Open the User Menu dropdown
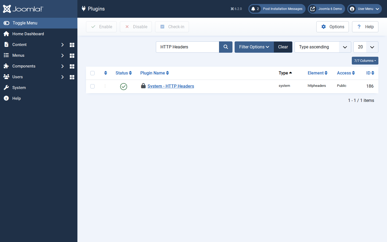The image size is (387, 242). [x=364, y=9]
